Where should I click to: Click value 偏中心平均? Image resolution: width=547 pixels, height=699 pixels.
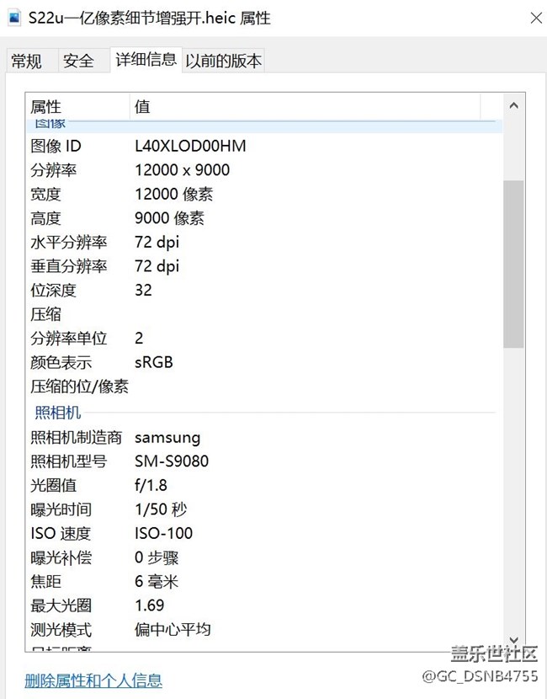click(x=173, y=630)
